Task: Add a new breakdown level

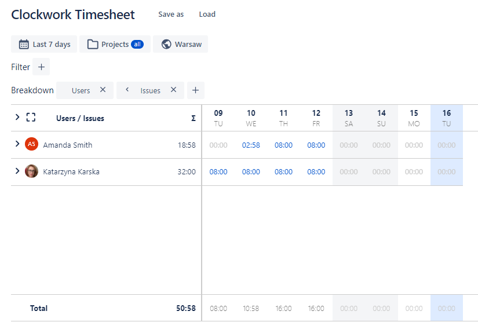Action: [x=195, y=90]
